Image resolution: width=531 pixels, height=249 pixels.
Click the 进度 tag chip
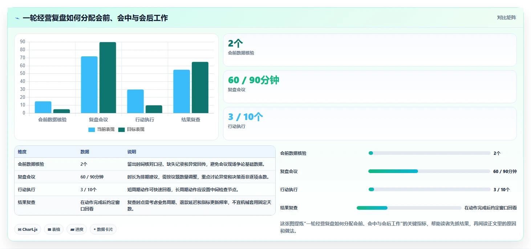(77, 229)
